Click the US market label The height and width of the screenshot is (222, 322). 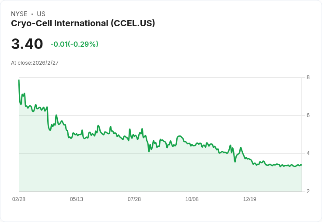coord(41,14)
